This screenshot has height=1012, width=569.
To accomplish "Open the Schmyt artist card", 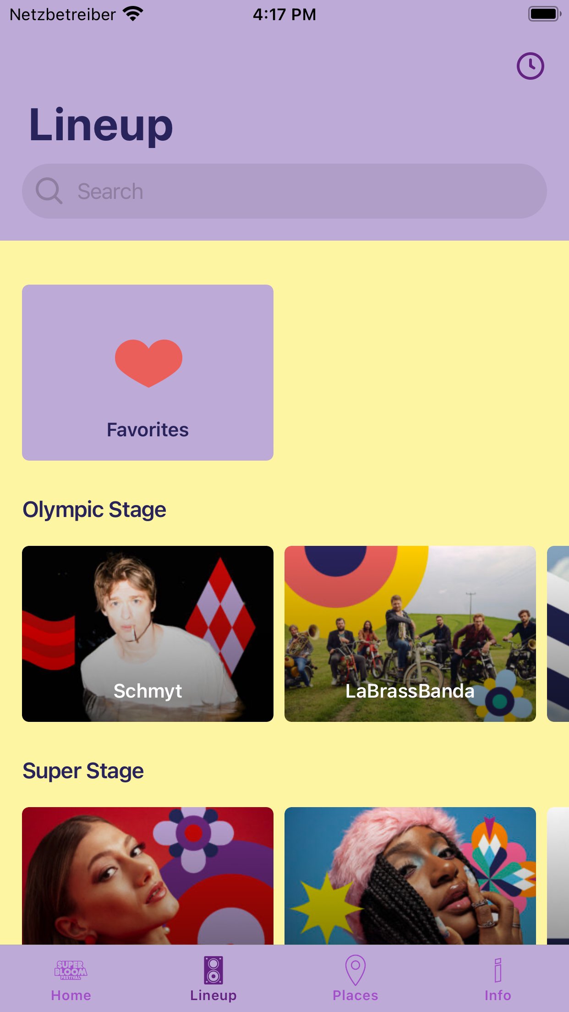I will click(x=148, y=633).
